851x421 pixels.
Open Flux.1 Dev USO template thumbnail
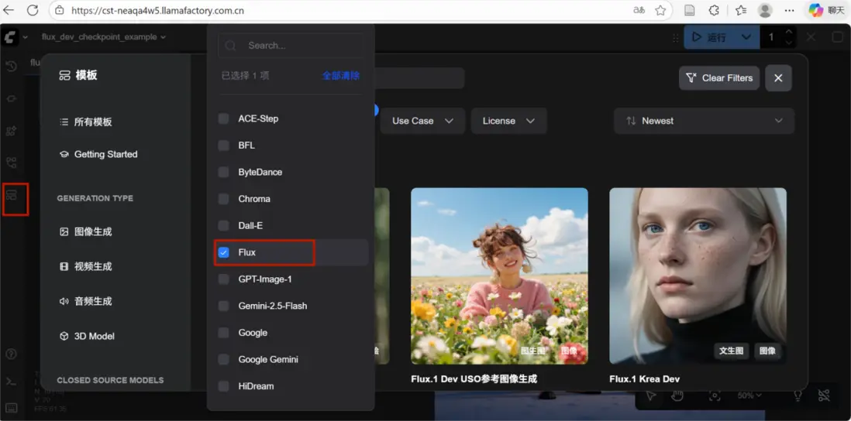coord(499,276)
